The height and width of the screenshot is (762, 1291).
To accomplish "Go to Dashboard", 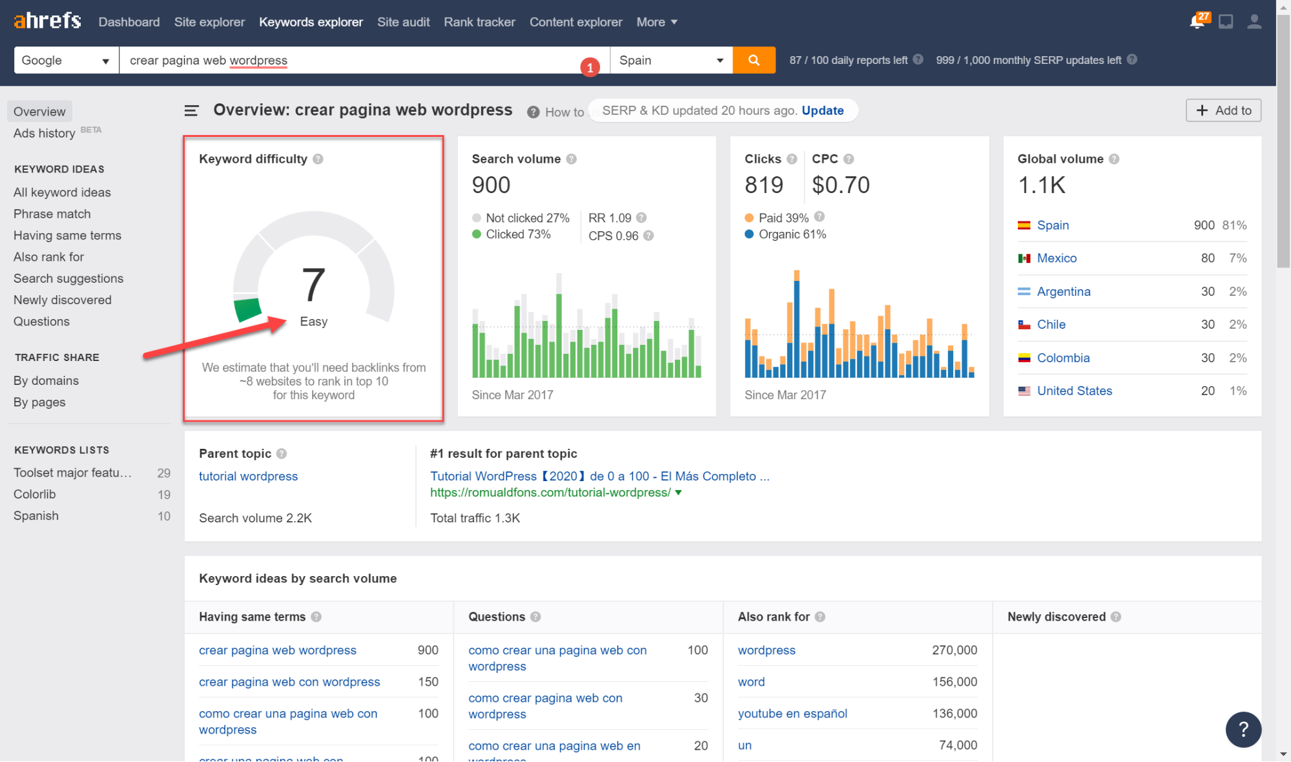I will tap(129, 22).
